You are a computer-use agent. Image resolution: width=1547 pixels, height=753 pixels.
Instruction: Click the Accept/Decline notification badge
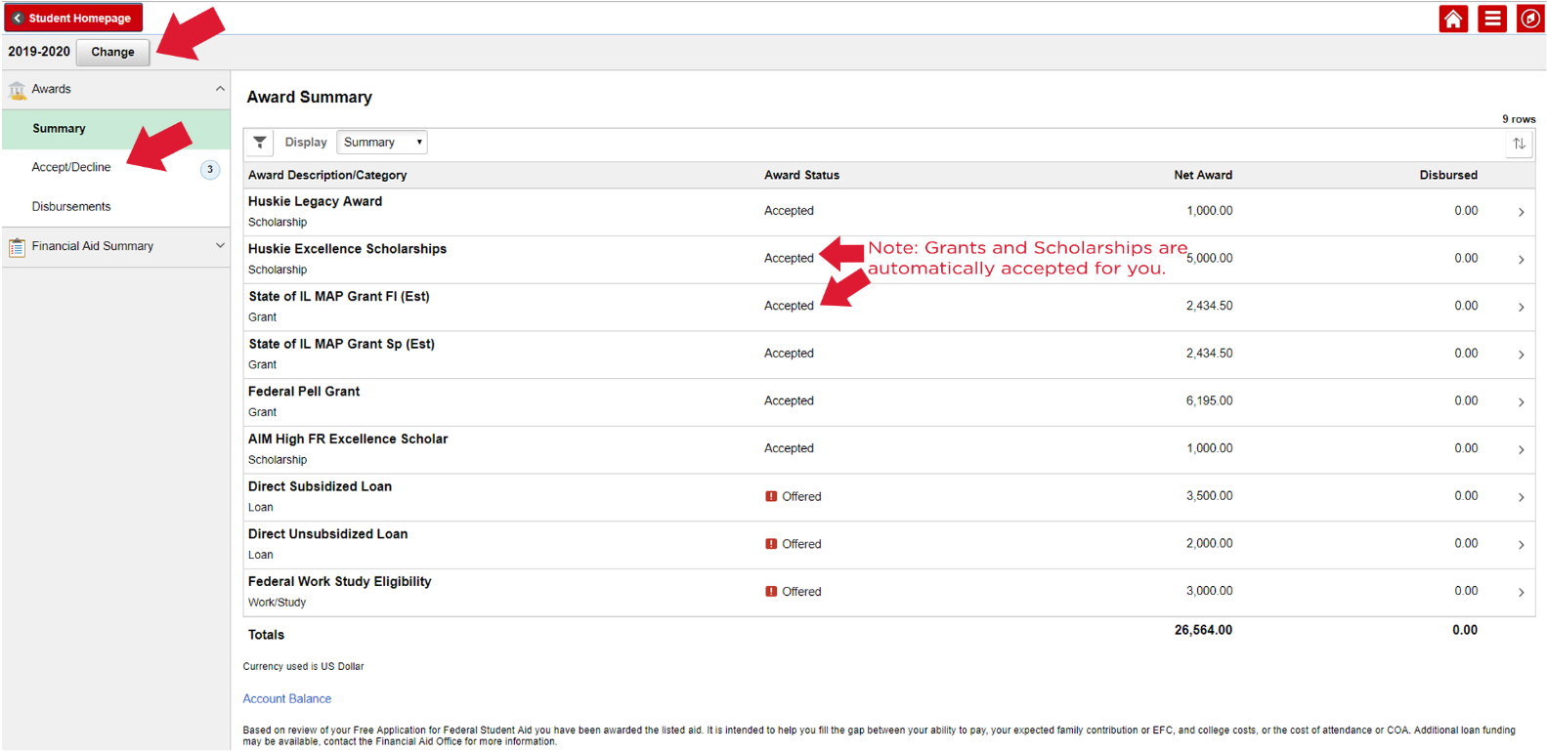[x=209, y=169]
